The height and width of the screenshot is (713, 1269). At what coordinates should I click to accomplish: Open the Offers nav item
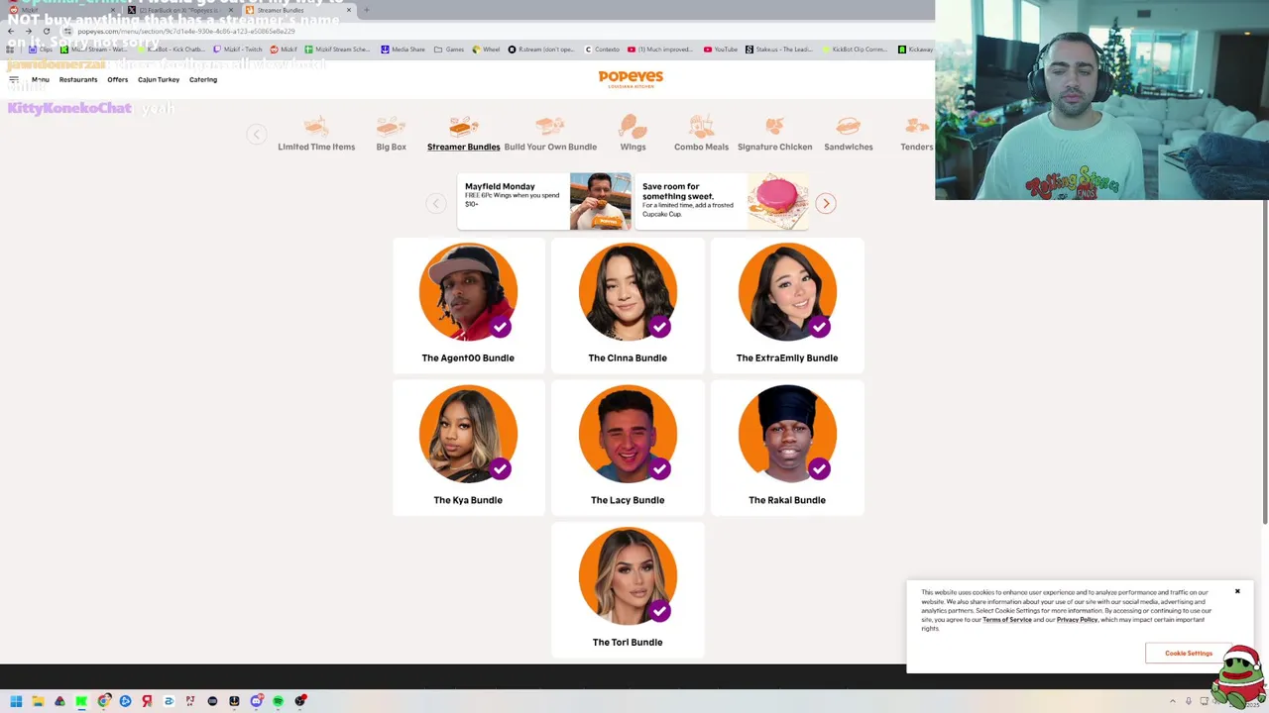(x=117, y=79)
